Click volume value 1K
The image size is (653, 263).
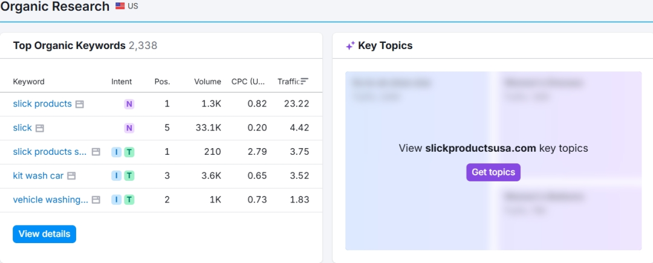tap(215, 200)
